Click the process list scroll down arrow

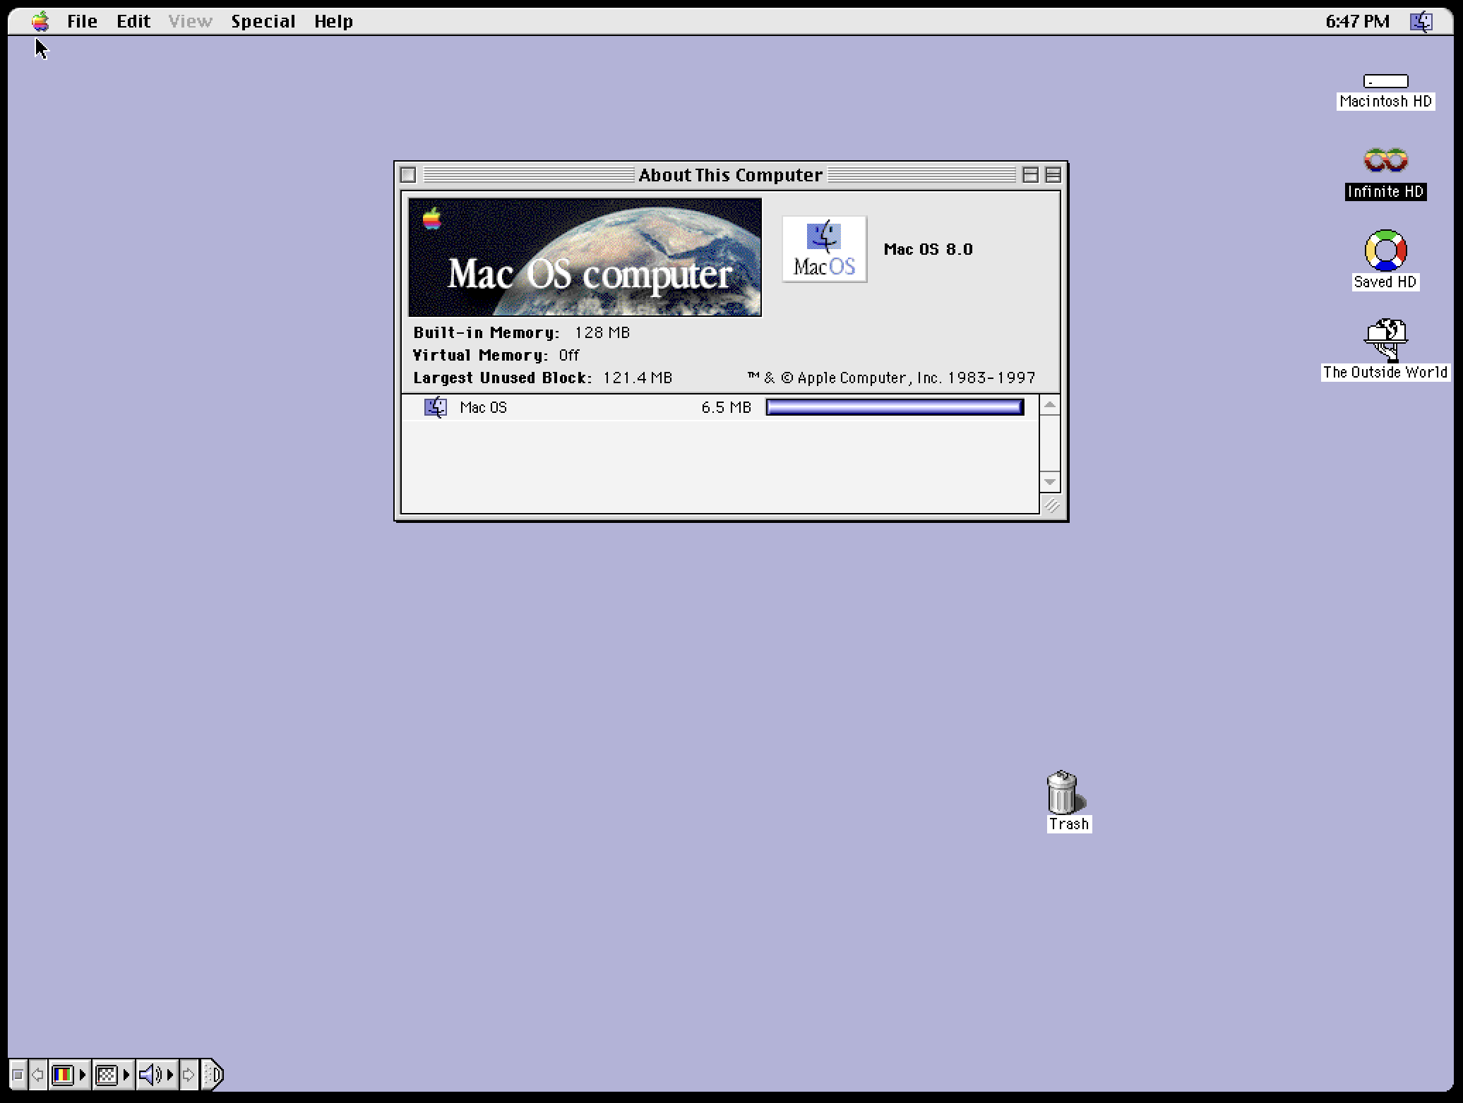[1050, 481]
